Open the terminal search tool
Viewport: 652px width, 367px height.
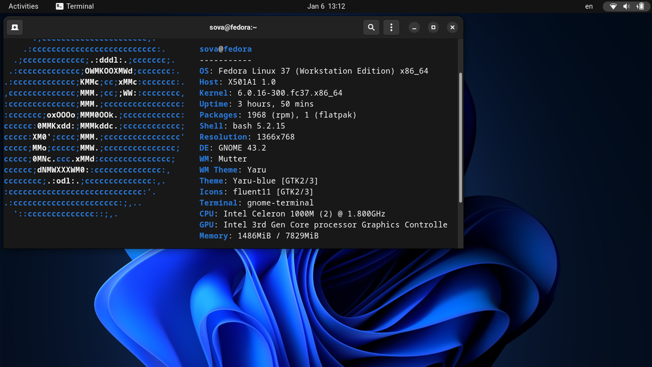pyautogui.click(x=371, y=28)
